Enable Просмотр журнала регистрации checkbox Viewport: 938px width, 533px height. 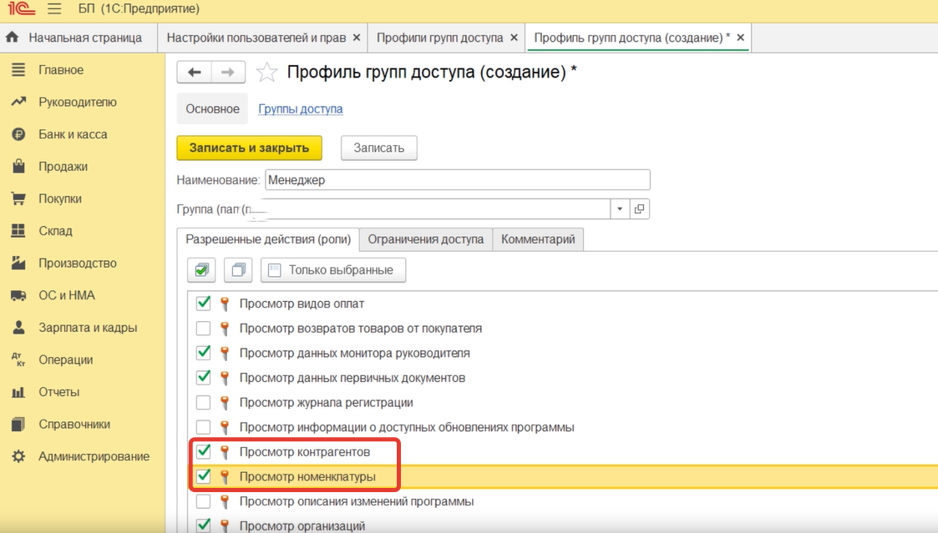203,403
